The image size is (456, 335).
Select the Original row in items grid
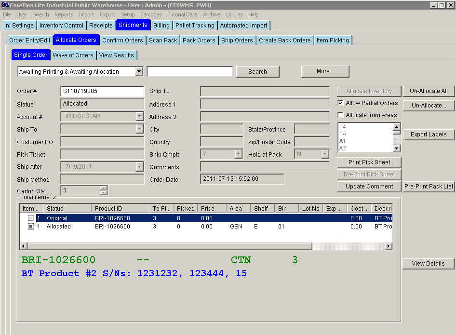click(x=206, y=218)
